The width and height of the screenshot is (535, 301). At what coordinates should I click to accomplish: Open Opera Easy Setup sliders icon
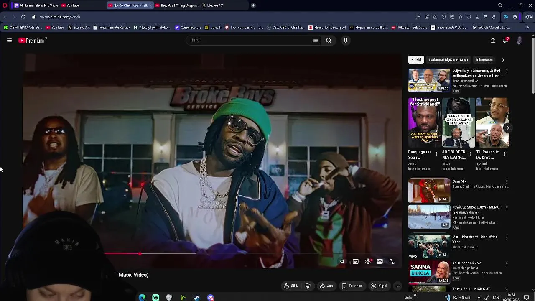[x=485, y=17]
